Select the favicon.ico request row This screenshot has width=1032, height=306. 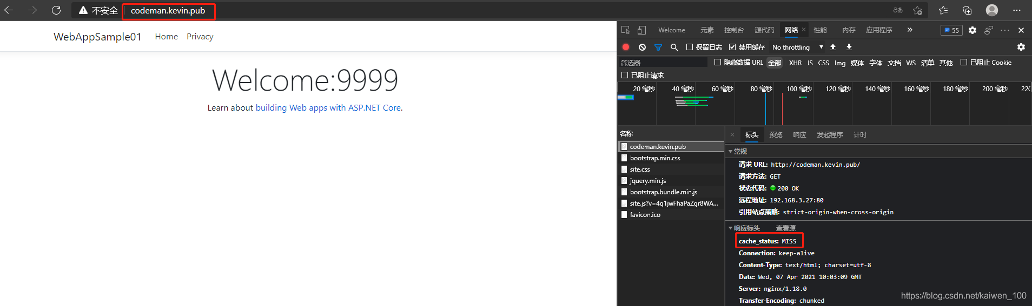click(x=671, y=215)
